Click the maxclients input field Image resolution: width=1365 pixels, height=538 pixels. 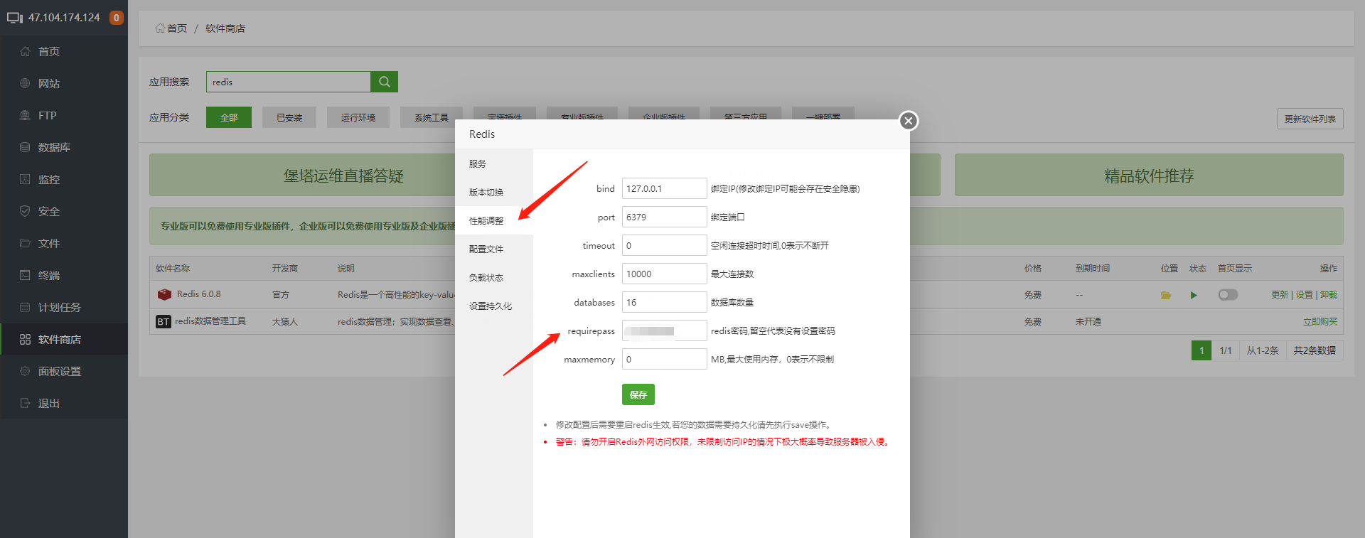pyautogui.click(x=664, y=274)
